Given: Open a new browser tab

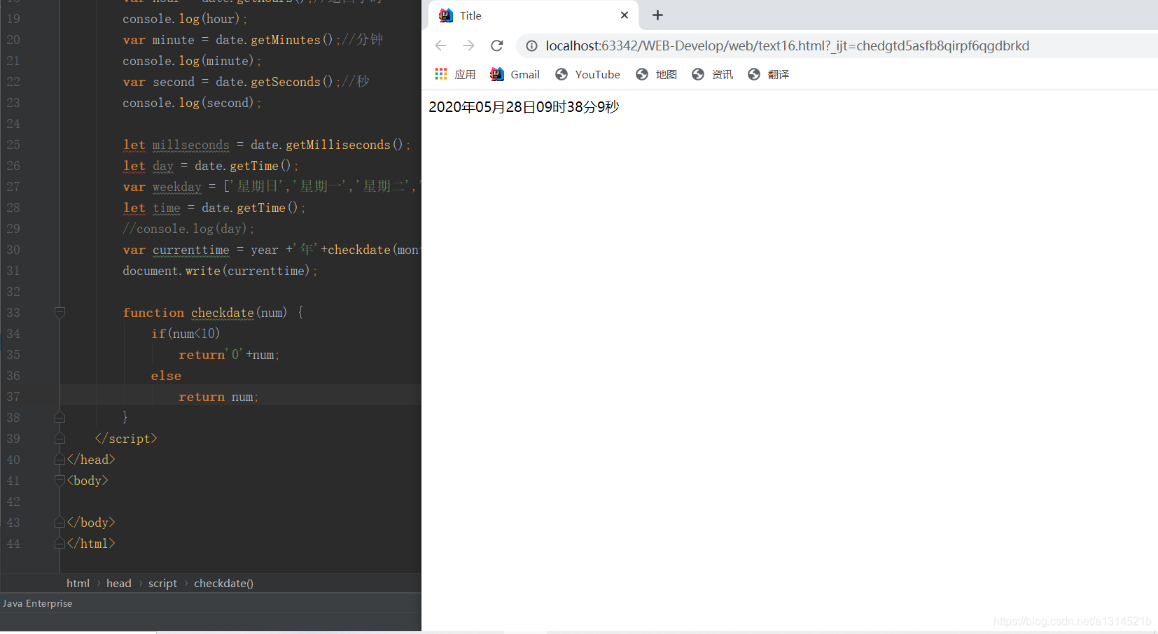Looking at the screenshot, I should pyautogui.click(x=657, y=15).
